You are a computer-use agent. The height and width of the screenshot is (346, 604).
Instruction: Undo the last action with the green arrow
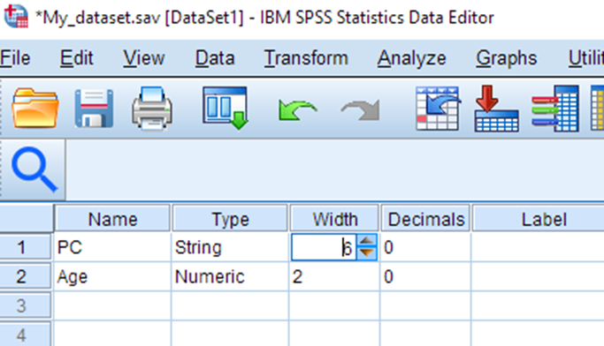point(297,110)
